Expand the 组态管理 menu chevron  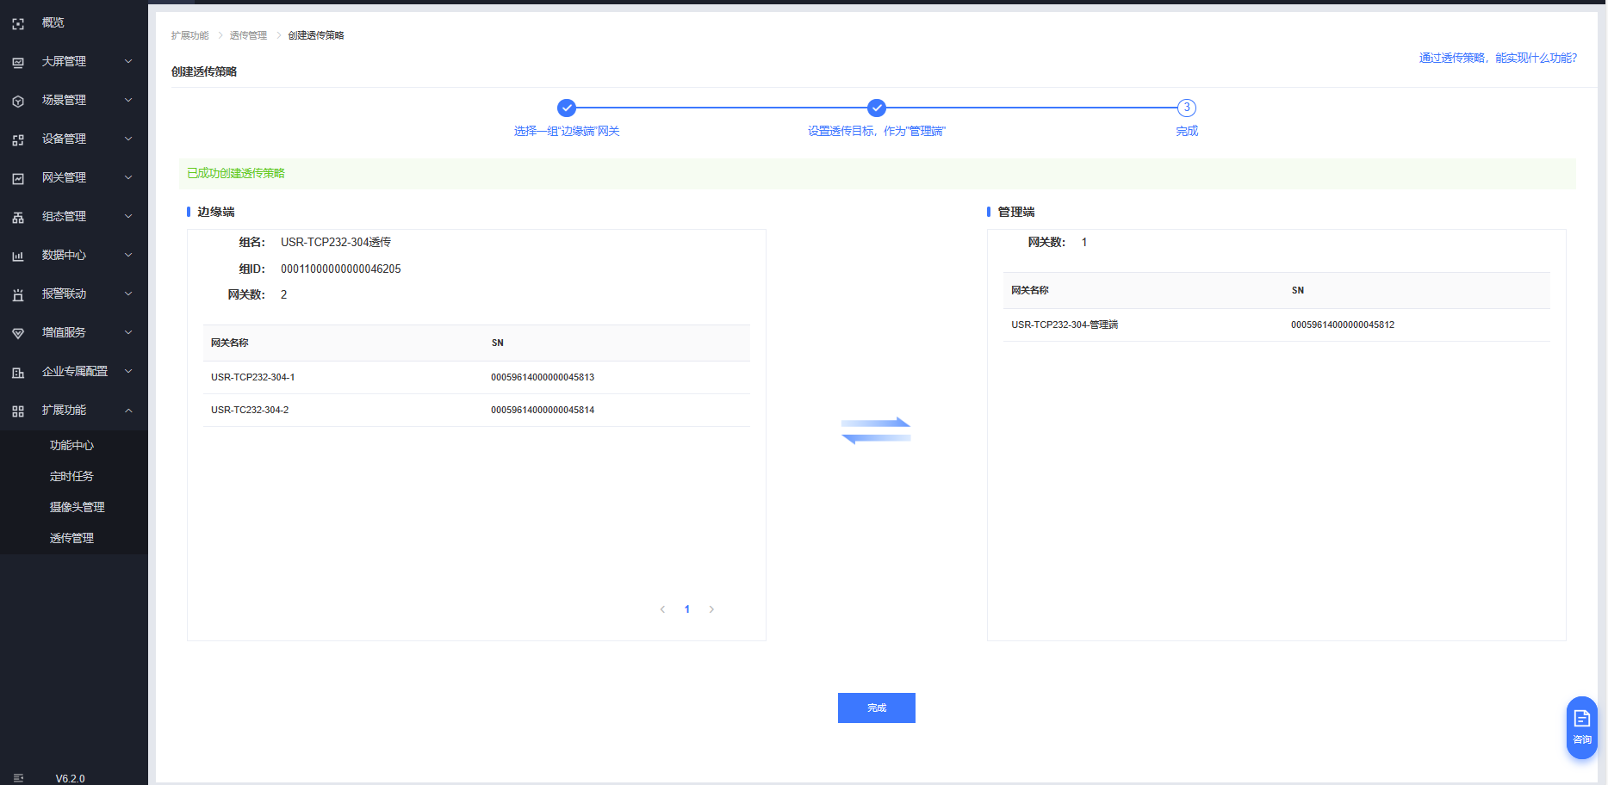128,216
